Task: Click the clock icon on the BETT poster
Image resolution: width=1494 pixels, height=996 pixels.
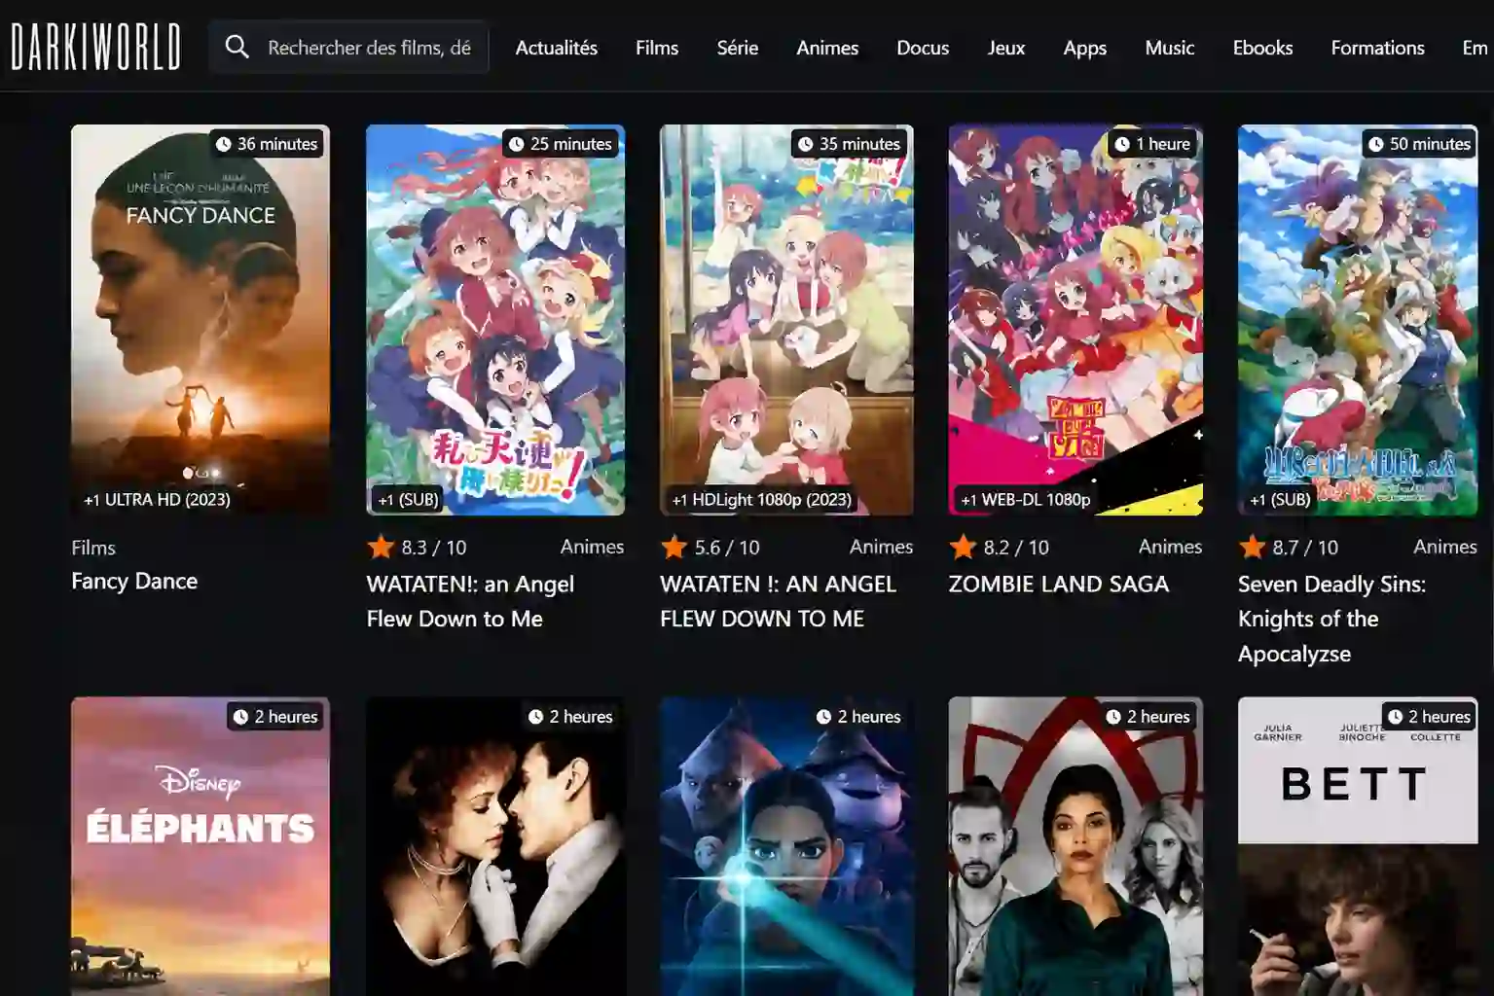Action: [1395, 717]
